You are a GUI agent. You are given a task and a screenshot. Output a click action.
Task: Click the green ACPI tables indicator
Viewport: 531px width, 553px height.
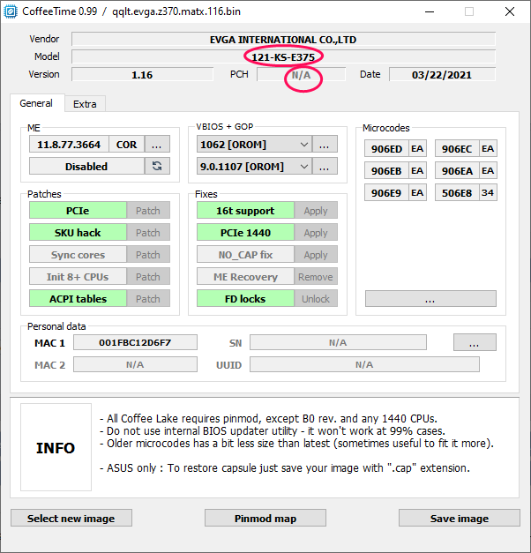[x=78, y=299]
